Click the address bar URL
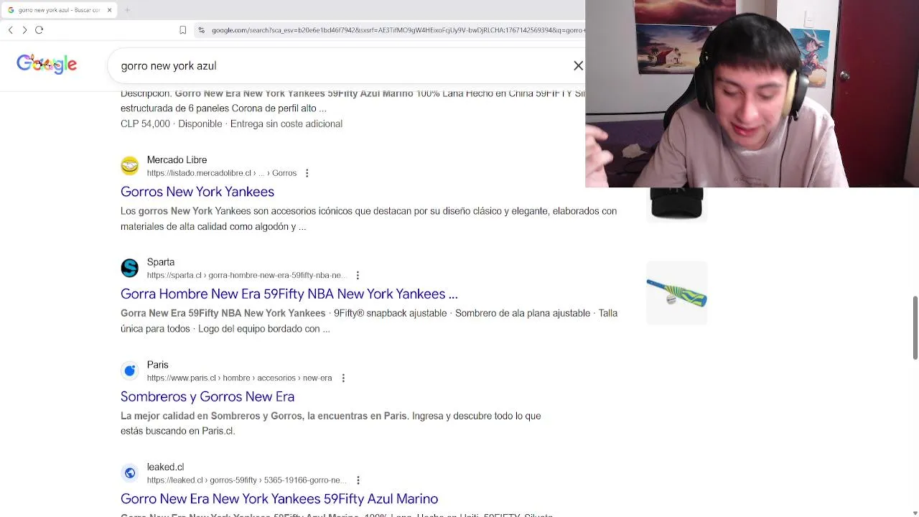 (398, 29)
